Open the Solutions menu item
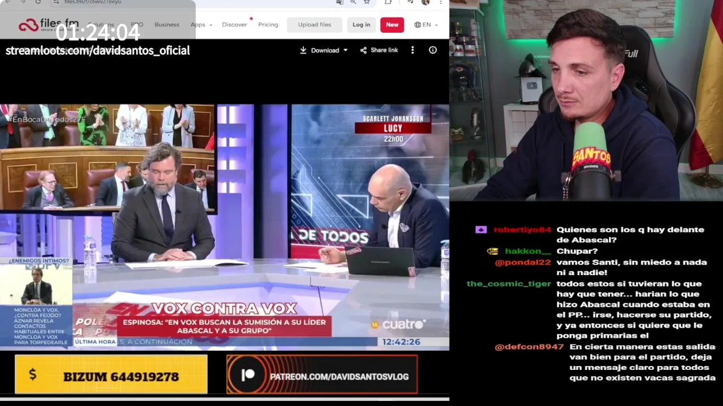This screenshot has width=723, height=406. pos(101,25)
